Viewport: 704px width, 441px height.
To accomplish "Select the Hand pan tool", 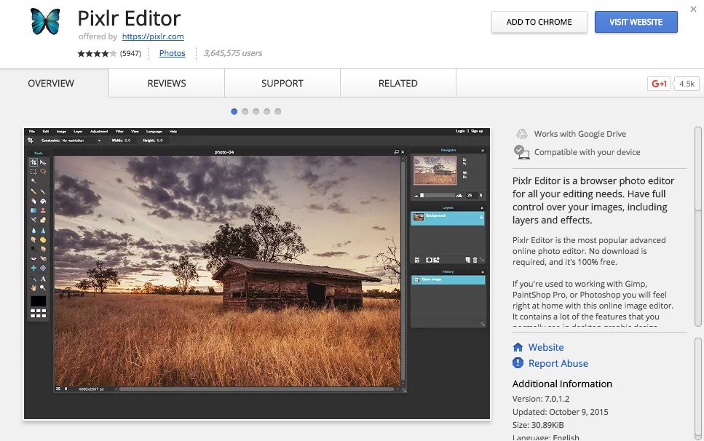I will point(33,287).
